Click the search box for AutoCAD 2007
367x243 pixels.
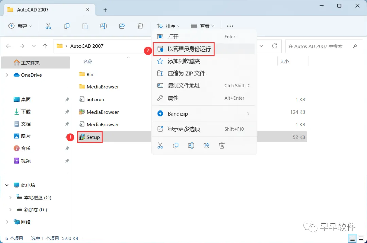tap(324, 46)
